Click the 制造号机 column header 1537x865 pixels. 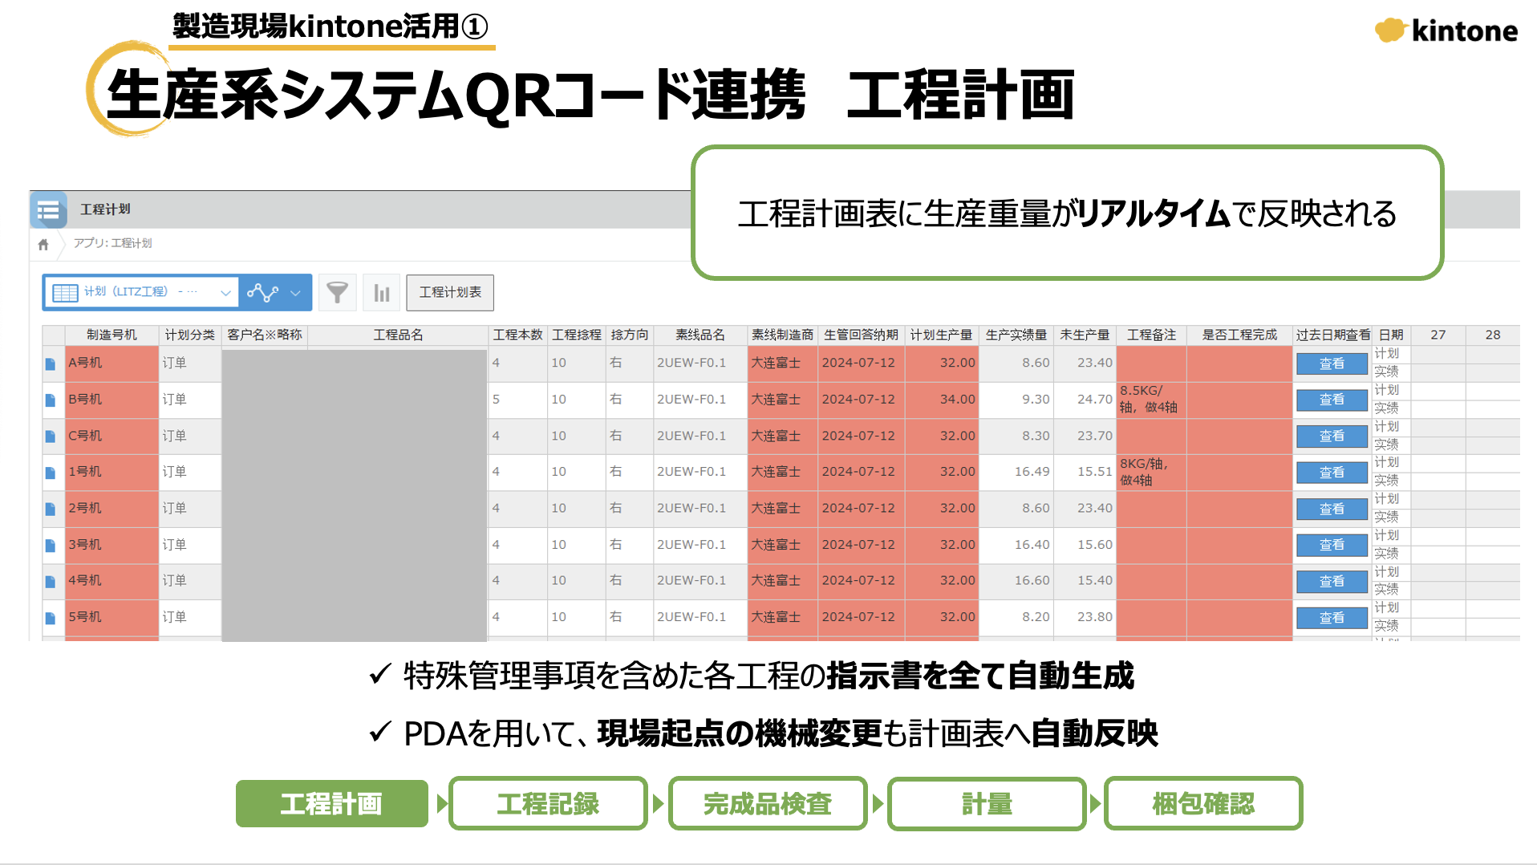112,335
